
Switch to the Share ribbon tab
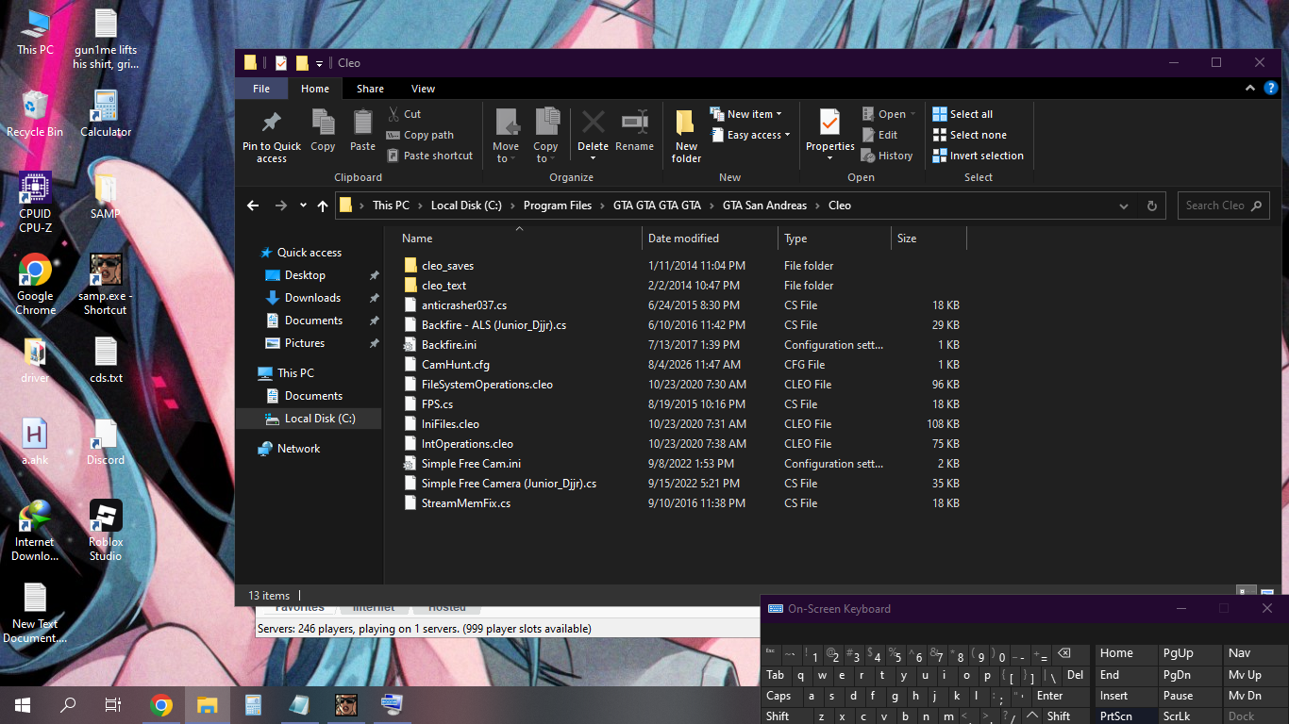[x=370, y=89]
